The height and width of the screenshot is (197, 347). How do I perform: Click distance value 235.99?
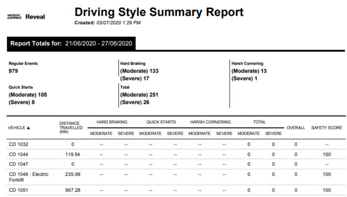pyautogui.click(x=72, y=174)
